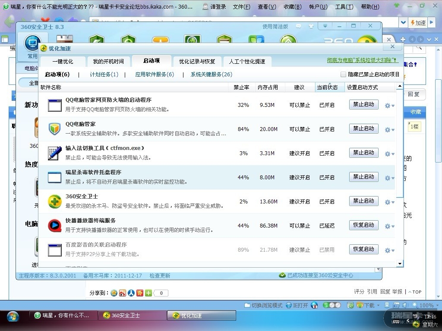Click the 360安全卫士 startup item icon
Viewport: 442px width, 331px height.
pos(54,201)
